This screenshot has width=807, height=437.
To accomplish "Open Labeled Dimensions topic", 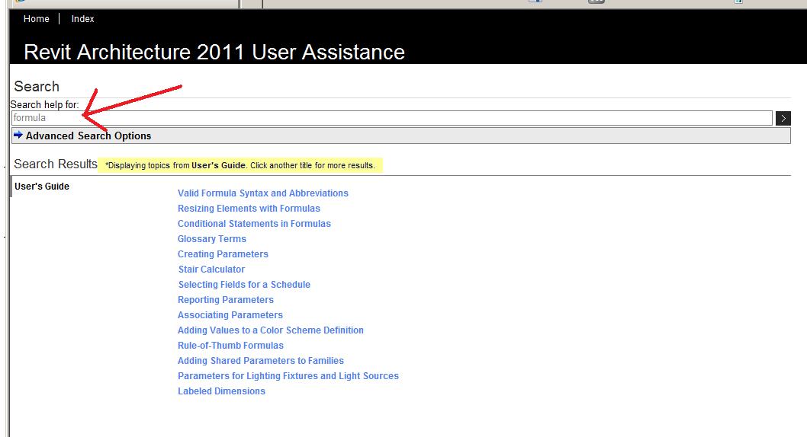I will [x=221, y=391].
